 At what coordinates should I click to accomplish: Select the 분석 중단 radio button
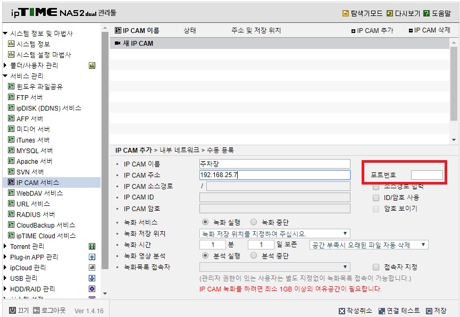click(x=254, y=255)
